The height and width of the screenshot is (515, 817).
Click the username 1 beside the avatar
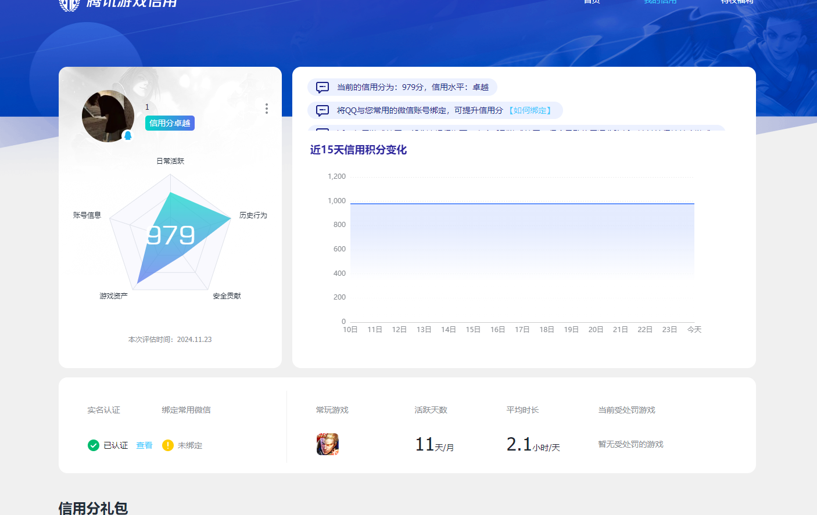tap(147, 107)
